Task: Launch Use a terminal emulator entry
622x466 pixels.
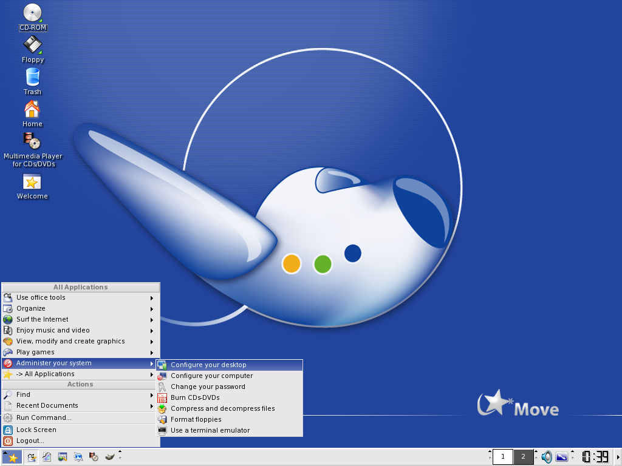Action: click(230, 430)
